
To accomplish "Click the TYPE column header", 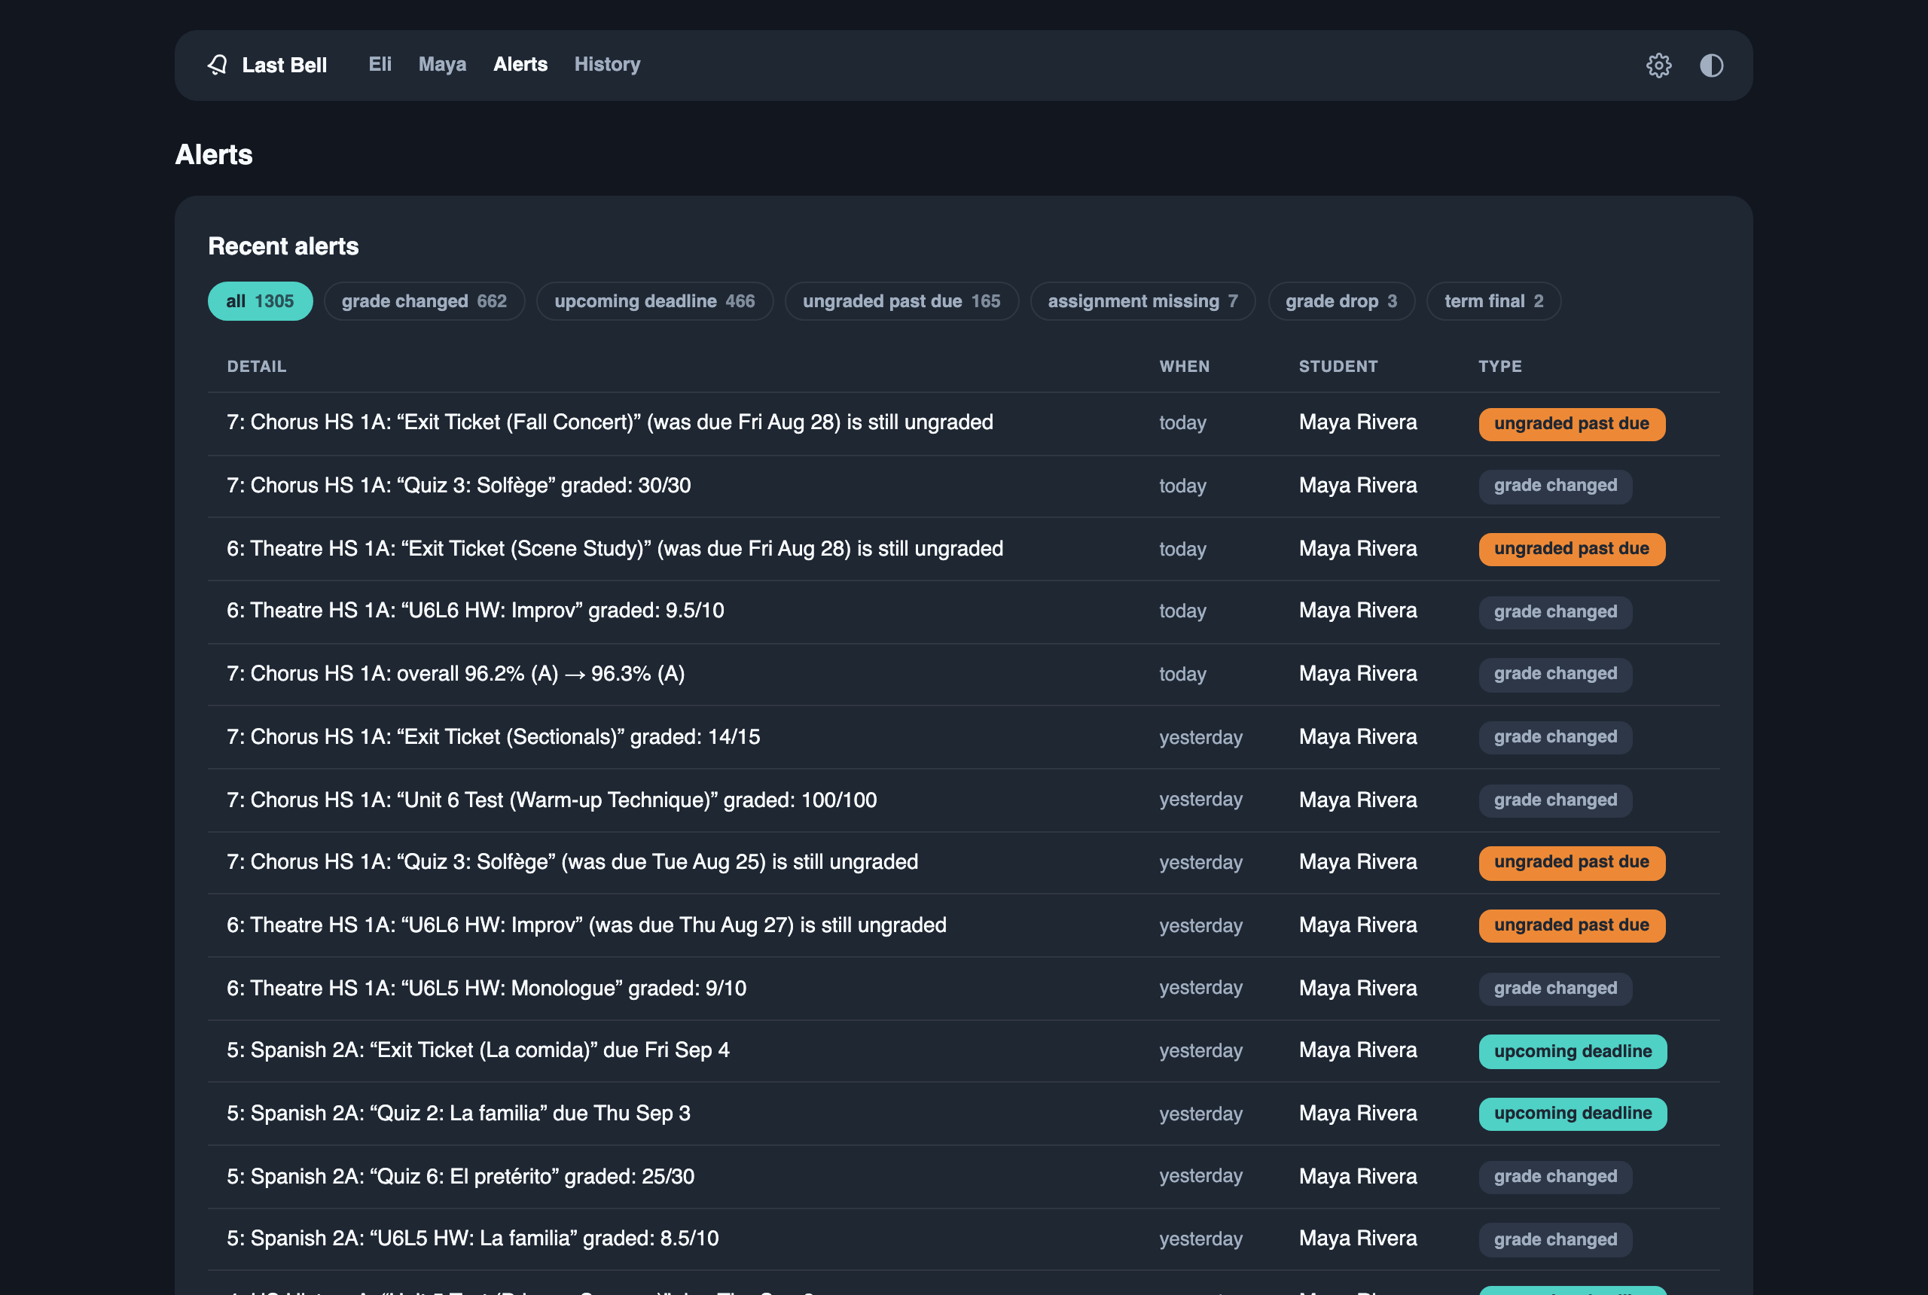I will coord(1500,367).
